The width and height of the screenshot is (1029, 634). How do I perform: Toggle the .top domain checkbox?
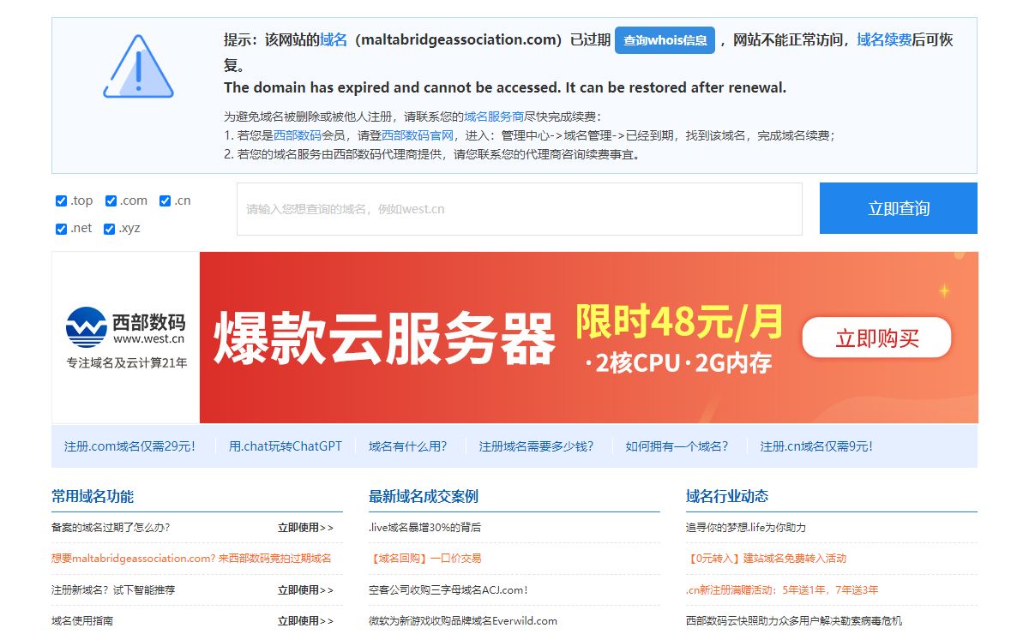pos(61,200)
